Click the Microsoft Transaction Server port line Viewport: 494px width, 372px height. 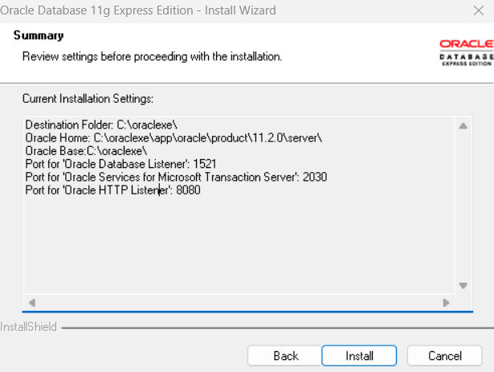pyautogui.click(x=176, y=178)
